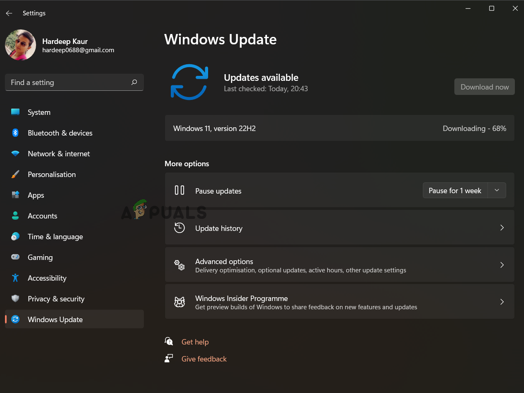Click the System monitor icon
The height and width of the screenshot is (393, 524).
(15, 112)
